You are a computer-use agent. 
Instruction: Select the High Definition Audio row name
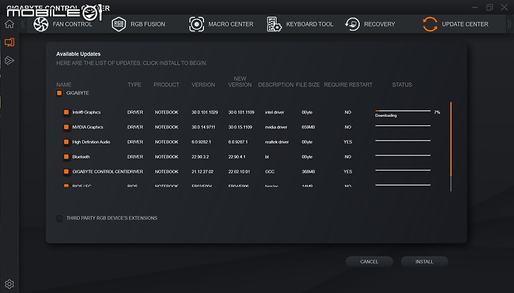91,142
